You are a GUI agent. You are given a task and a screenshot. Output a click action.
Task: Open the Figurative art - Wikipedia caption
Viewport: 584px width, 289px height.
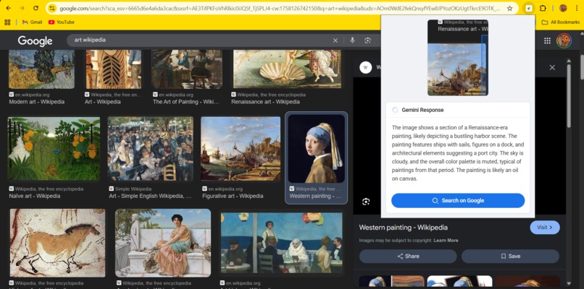[233, 196]
